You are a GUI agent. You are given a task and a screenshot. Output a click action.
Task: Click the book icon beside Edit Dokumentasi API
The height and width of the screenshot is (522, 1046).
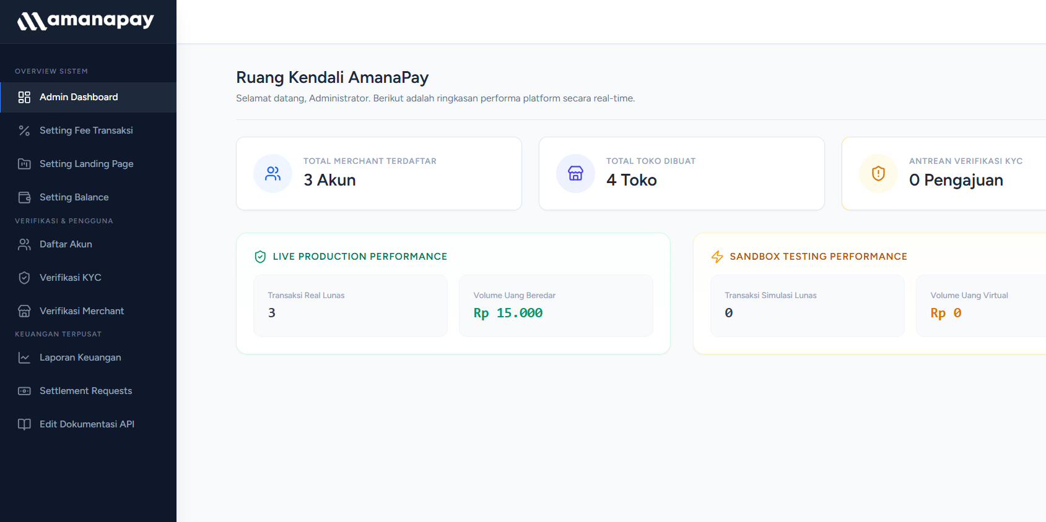point(24,424)
